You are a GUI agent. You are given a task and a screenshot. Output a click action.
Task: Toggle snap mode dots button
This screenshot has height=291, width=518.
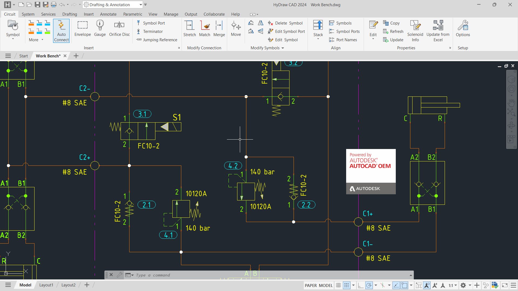346,285
